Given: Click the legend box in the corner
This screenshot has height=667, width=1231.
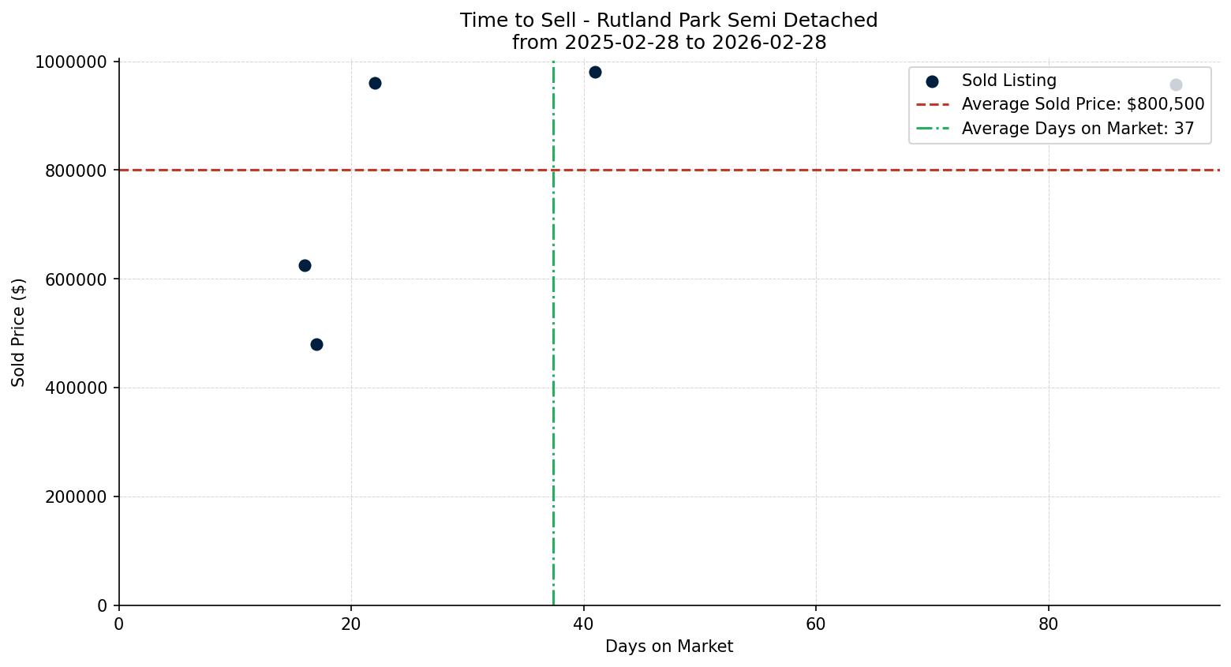Looking at the screenshot, I should (x=1061, y=103).
